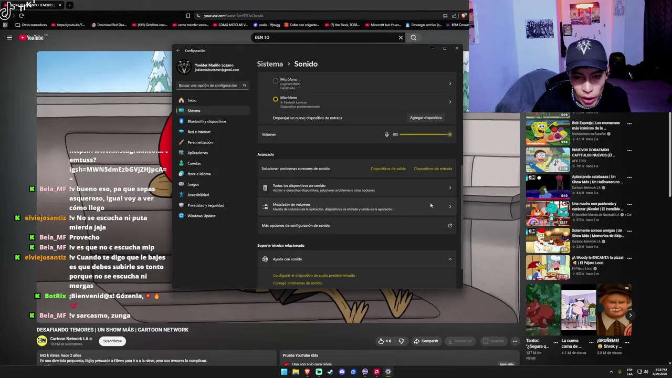Image resolution: width=672 pixels, height=378 pixels.
Task: Click Dispositivos de salida troubleshooter link
Action: (x=388, y=169)
